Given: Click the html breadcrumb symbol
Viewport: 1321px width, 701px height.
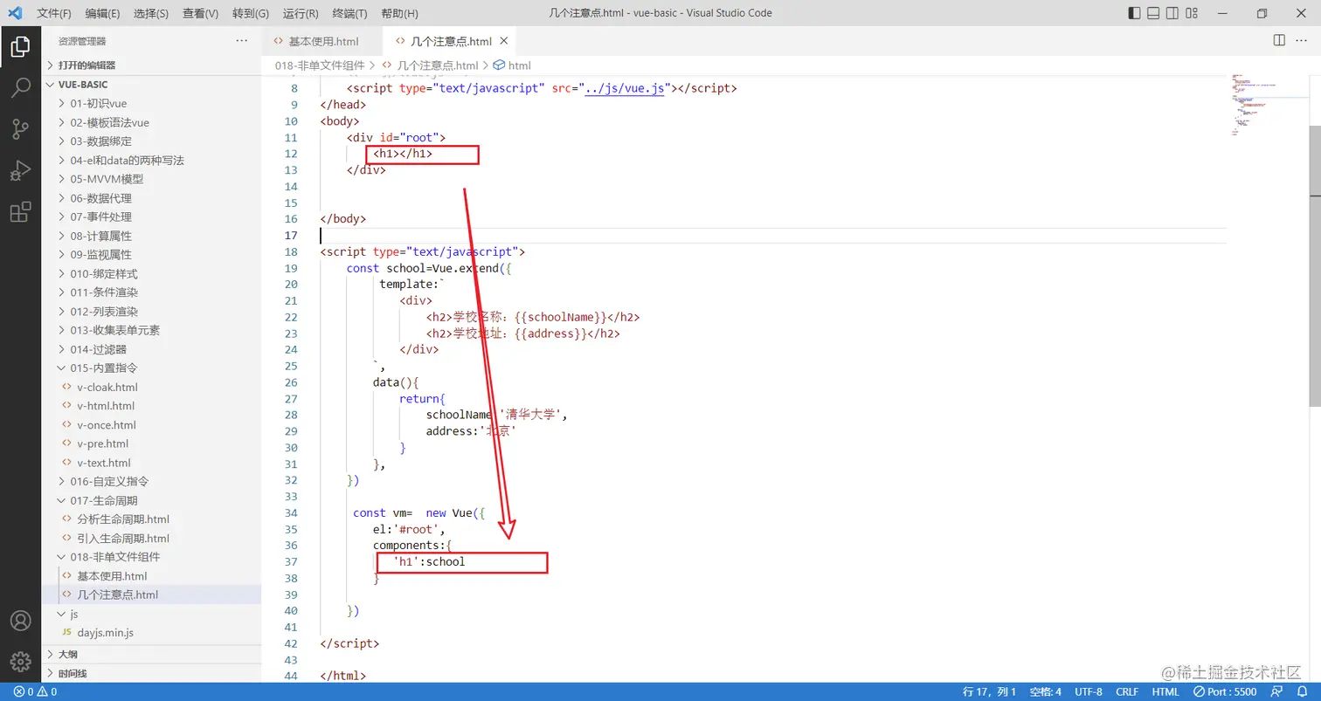Looking at the screenshot, I should point(513,65).
